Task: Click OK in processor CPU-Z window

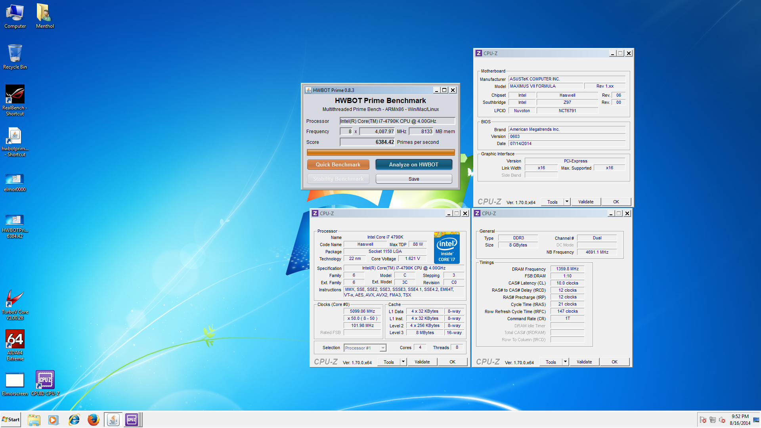Action: tap(452, 362)
